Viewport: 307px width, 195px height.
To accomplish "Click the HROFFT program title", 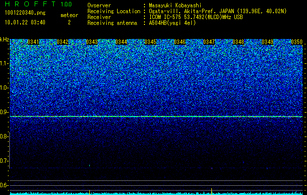I will click(x=30, y=4).
